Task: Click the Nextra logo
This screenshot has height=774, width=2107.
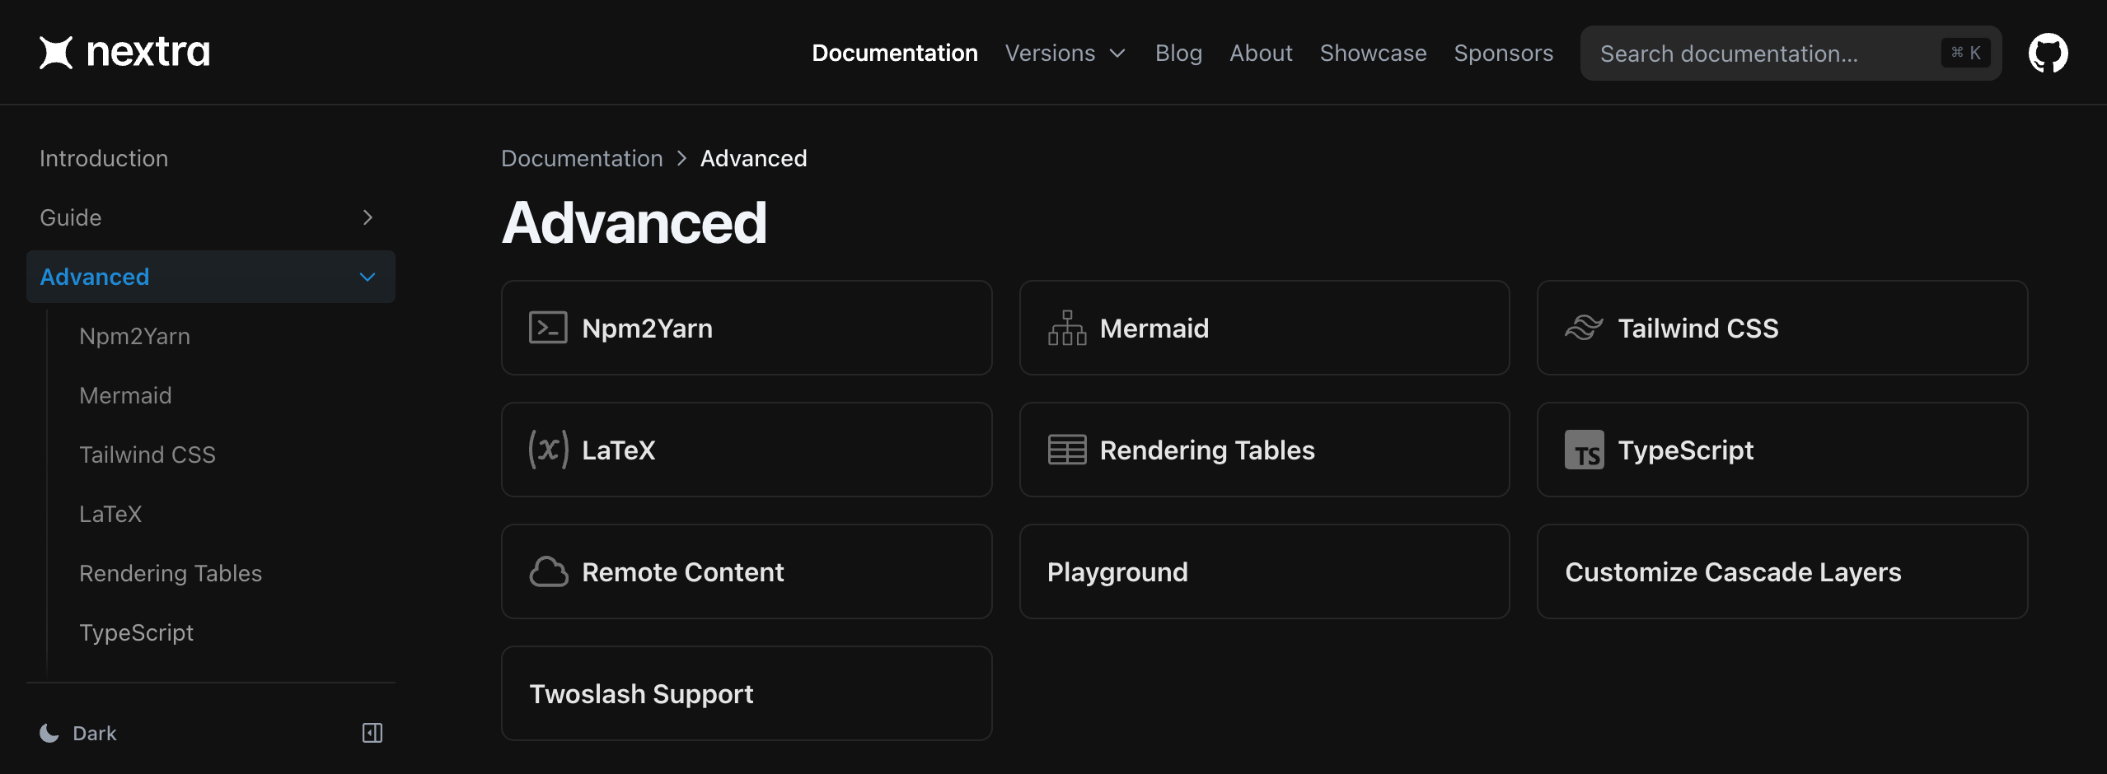Action: 124,52
